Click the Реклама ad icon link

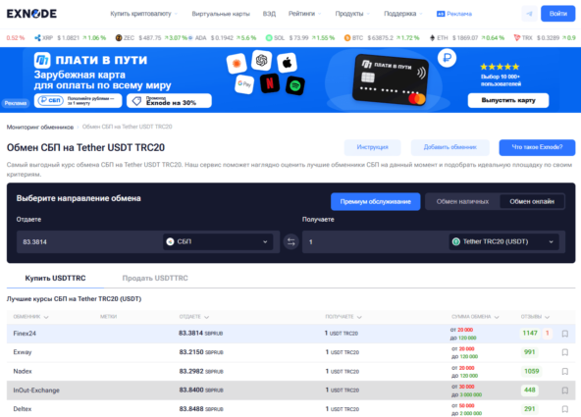point(454,14)
